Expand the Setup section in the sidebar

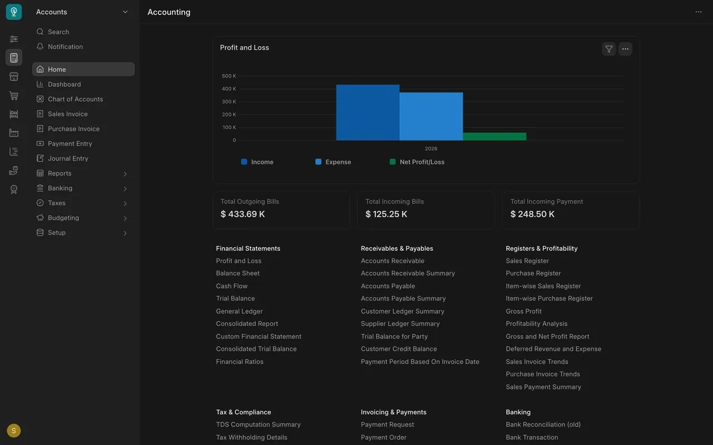coord(84,233)
